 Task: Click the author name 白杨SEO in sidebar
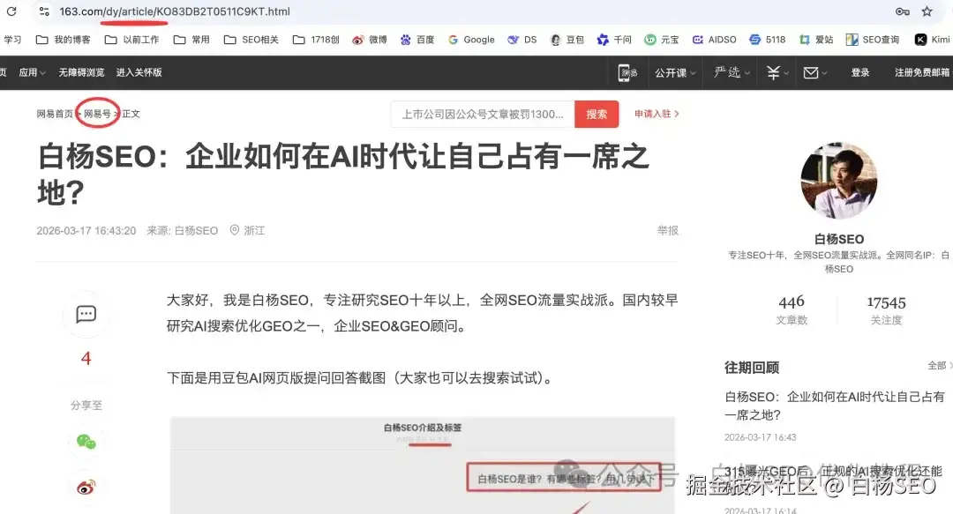[839, 239]
